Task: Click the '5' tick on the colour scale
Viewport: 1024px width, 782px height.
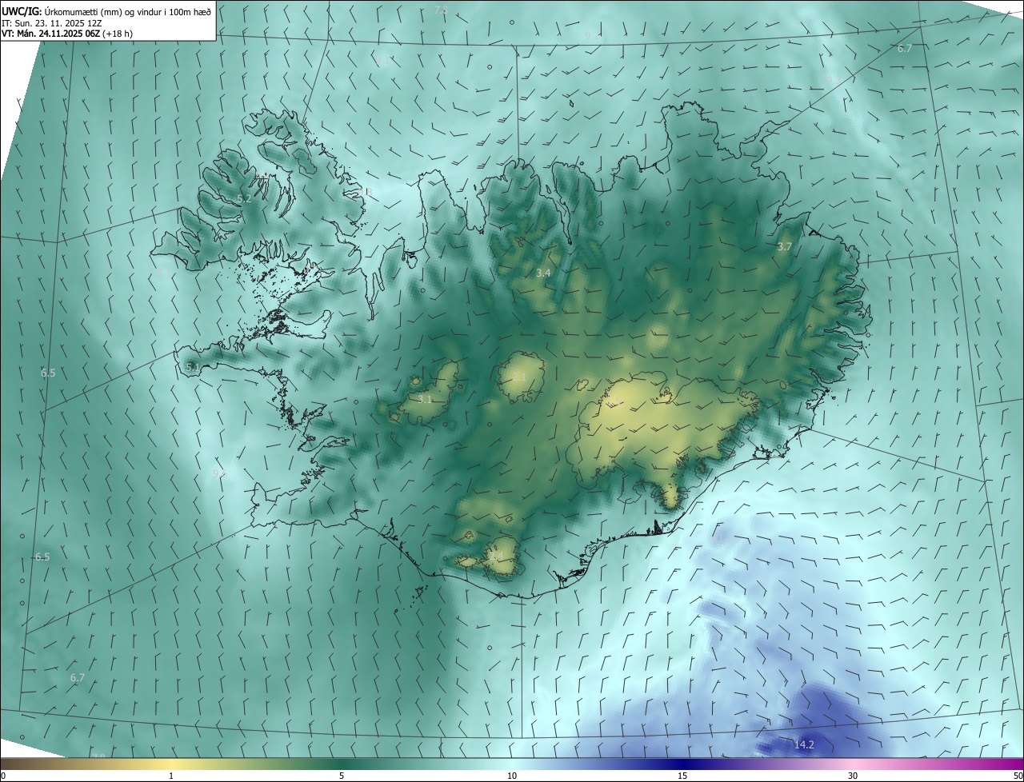Action: click(x=342, y=776)
